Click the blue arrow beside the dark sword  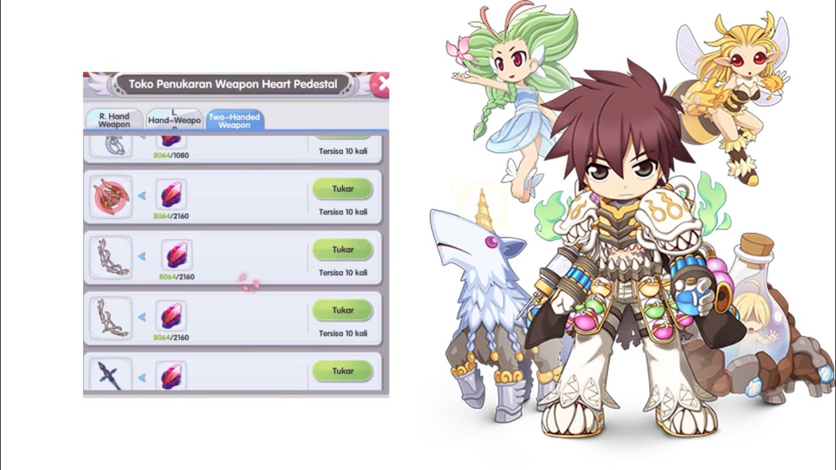point(141,377)
